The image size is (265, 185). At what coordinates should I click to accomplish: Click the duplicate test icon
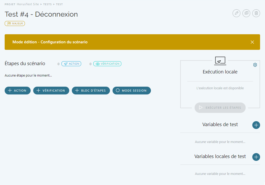point(246,13)
